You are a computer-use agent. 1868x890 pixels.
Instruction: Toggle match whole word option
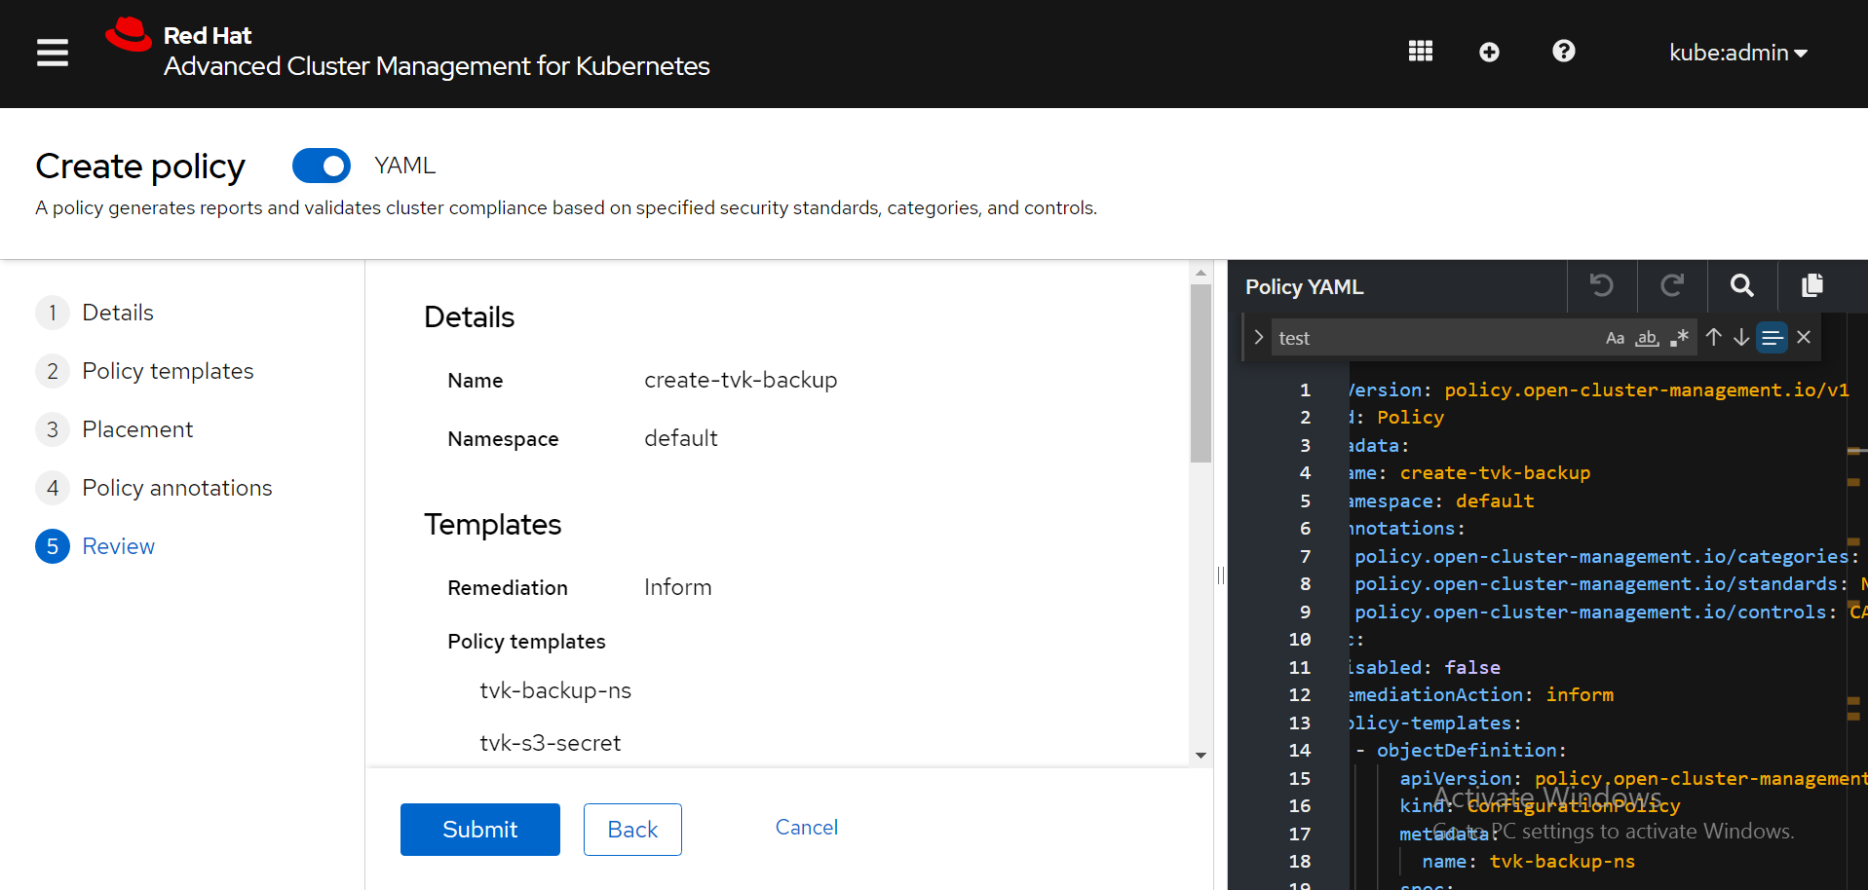pos(1647,338)
